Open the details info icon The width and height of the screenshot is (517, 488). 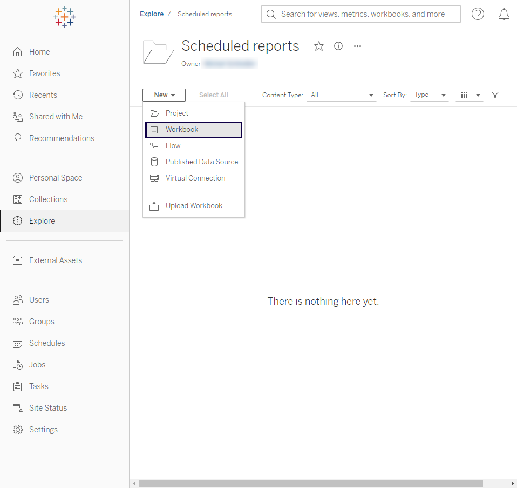pos(338,46)
